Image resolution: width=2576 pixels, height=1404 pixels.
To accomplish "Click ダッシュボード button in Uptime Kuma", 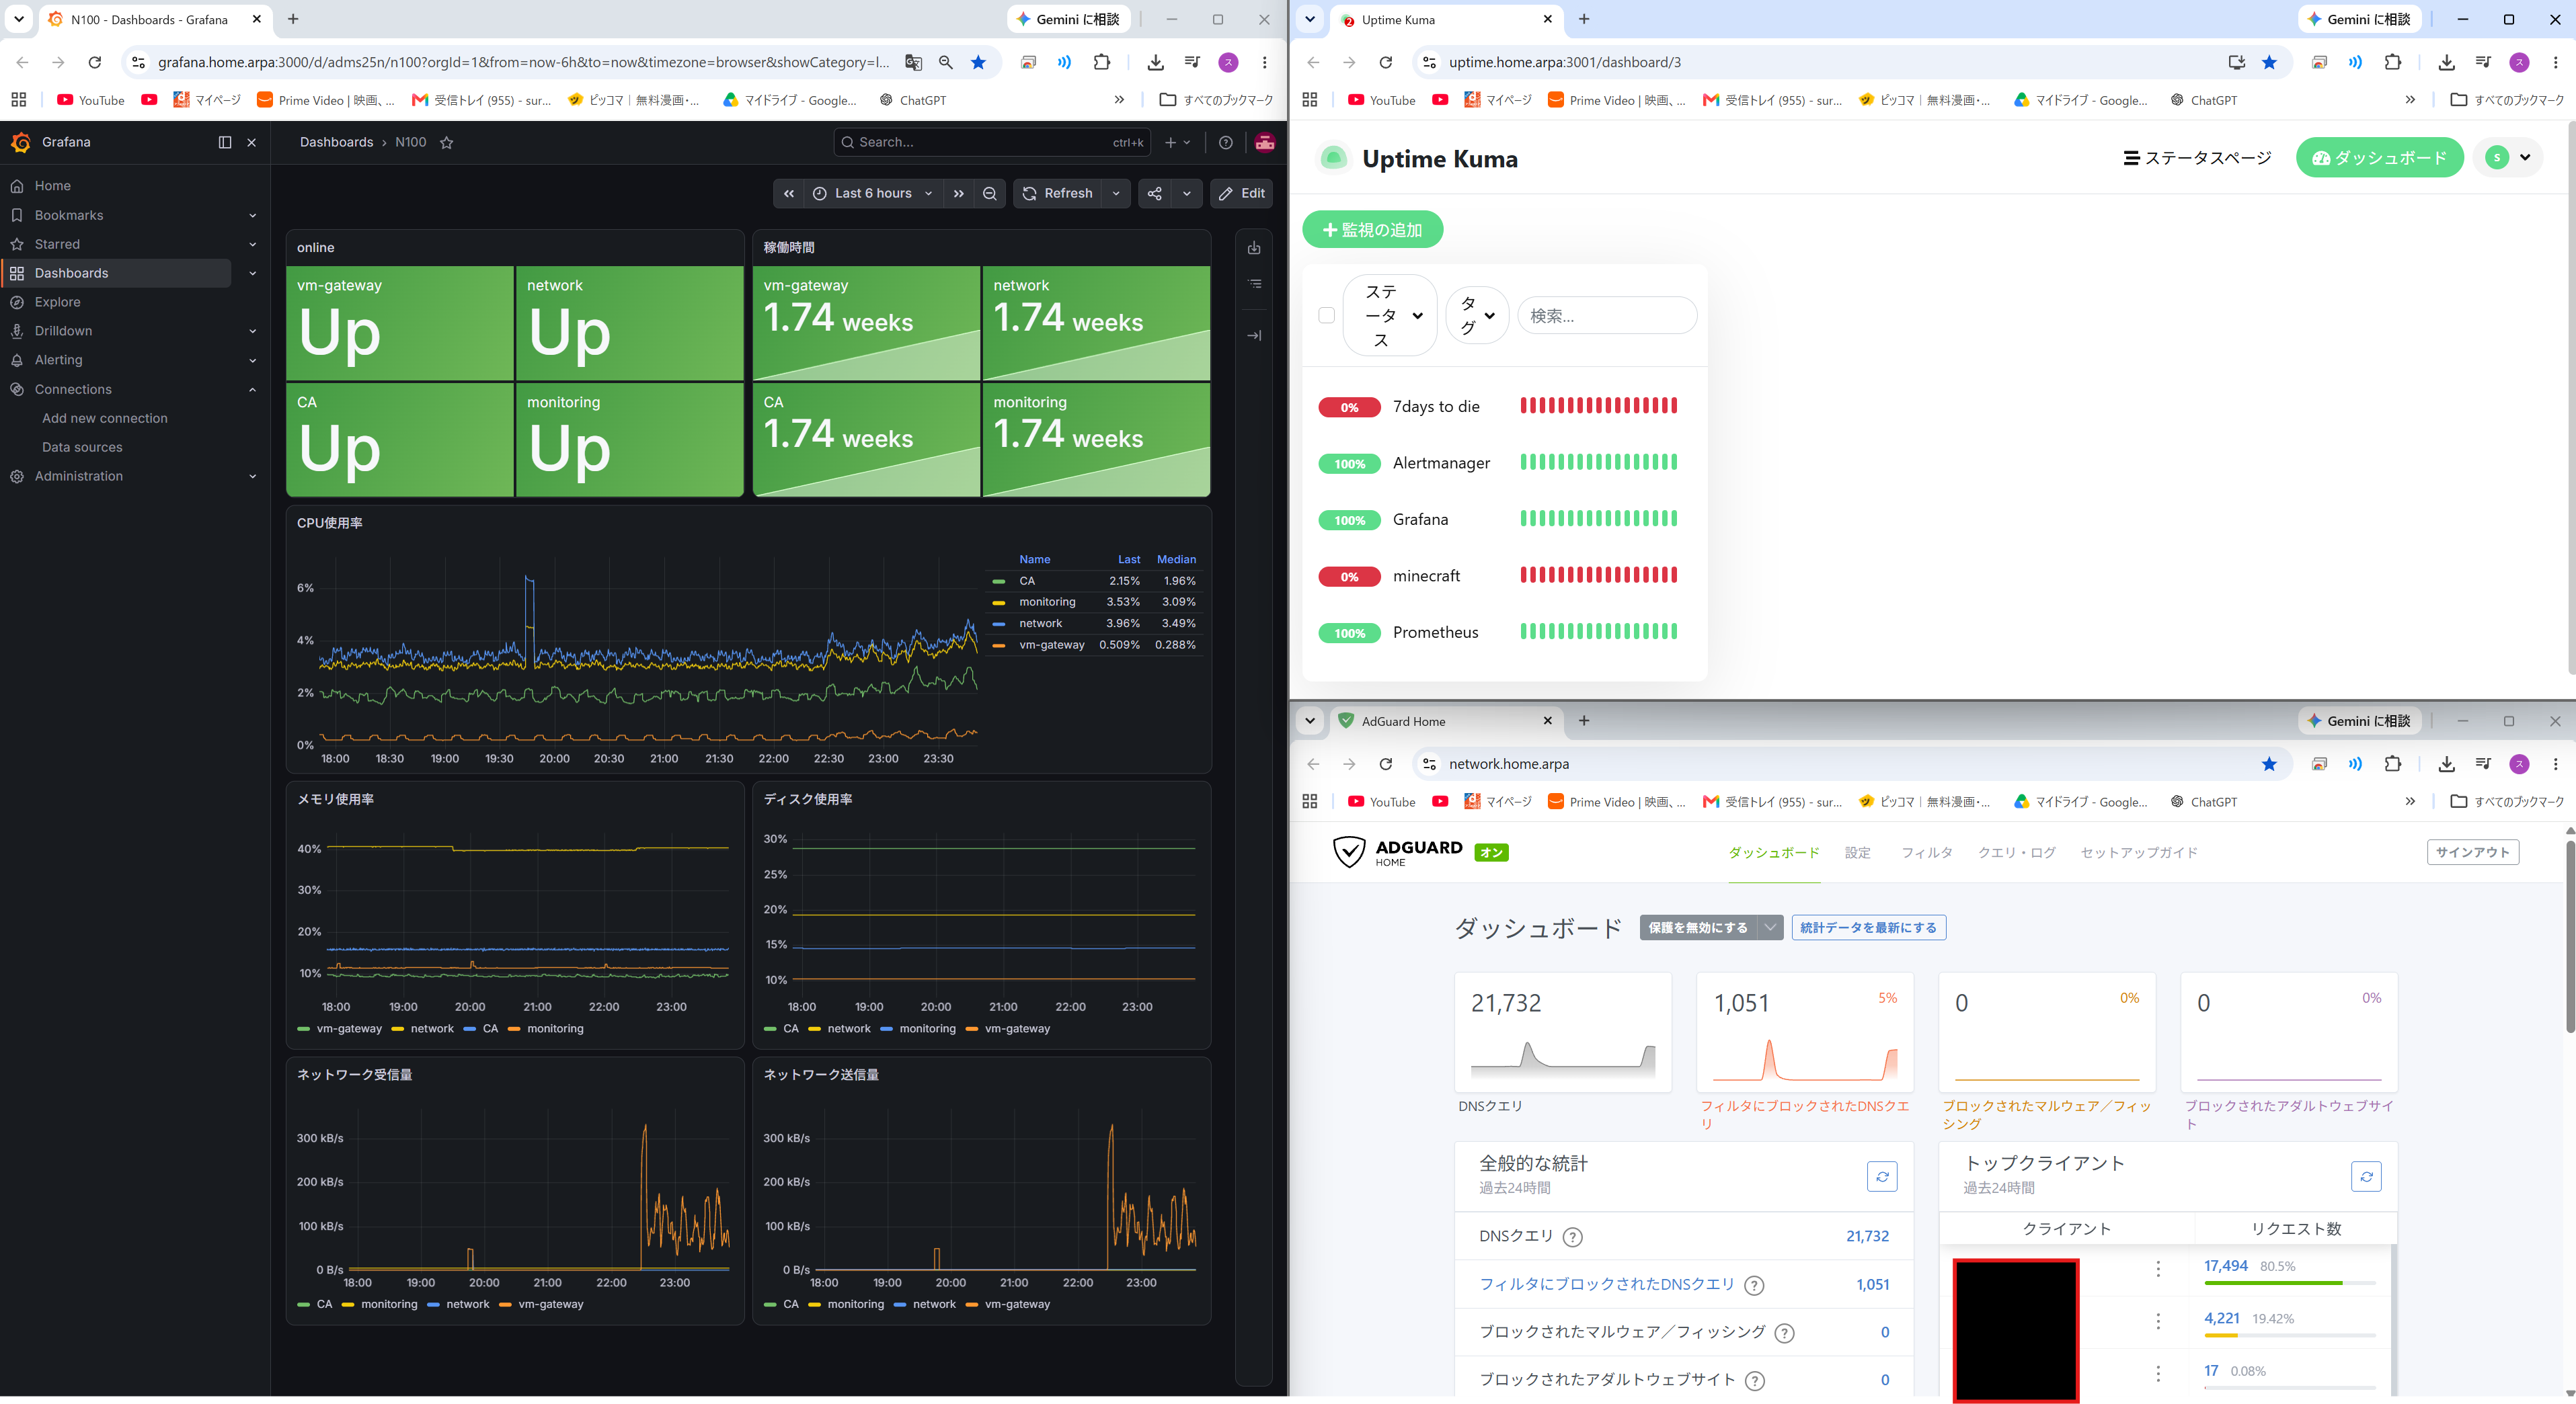I will [2380, 158].
